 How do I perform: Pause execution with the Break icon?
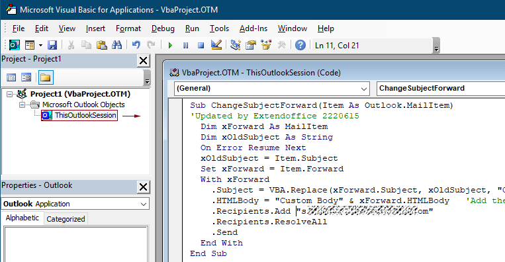point(185,46)
